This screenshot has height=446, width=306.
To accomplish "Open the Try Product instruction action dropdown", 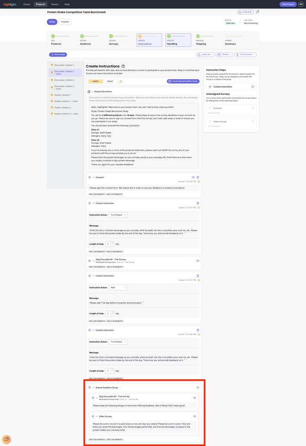I will click(119, 215).
